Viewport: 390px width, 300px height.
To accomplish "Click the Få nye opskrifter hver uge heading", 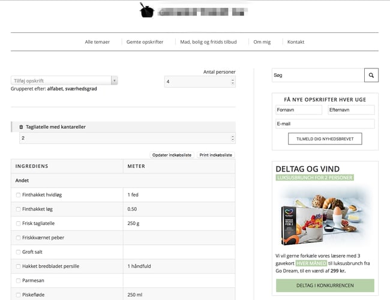I will click(325, 100).
